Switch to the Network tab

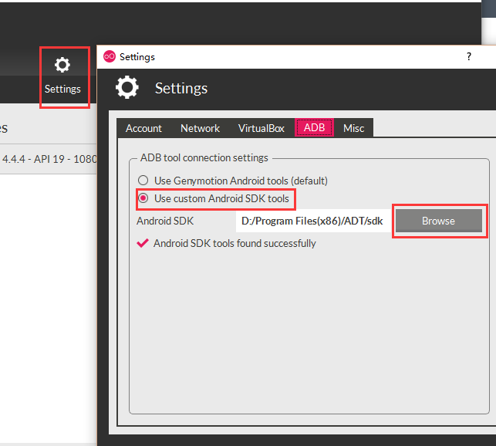tap(200, 128)
